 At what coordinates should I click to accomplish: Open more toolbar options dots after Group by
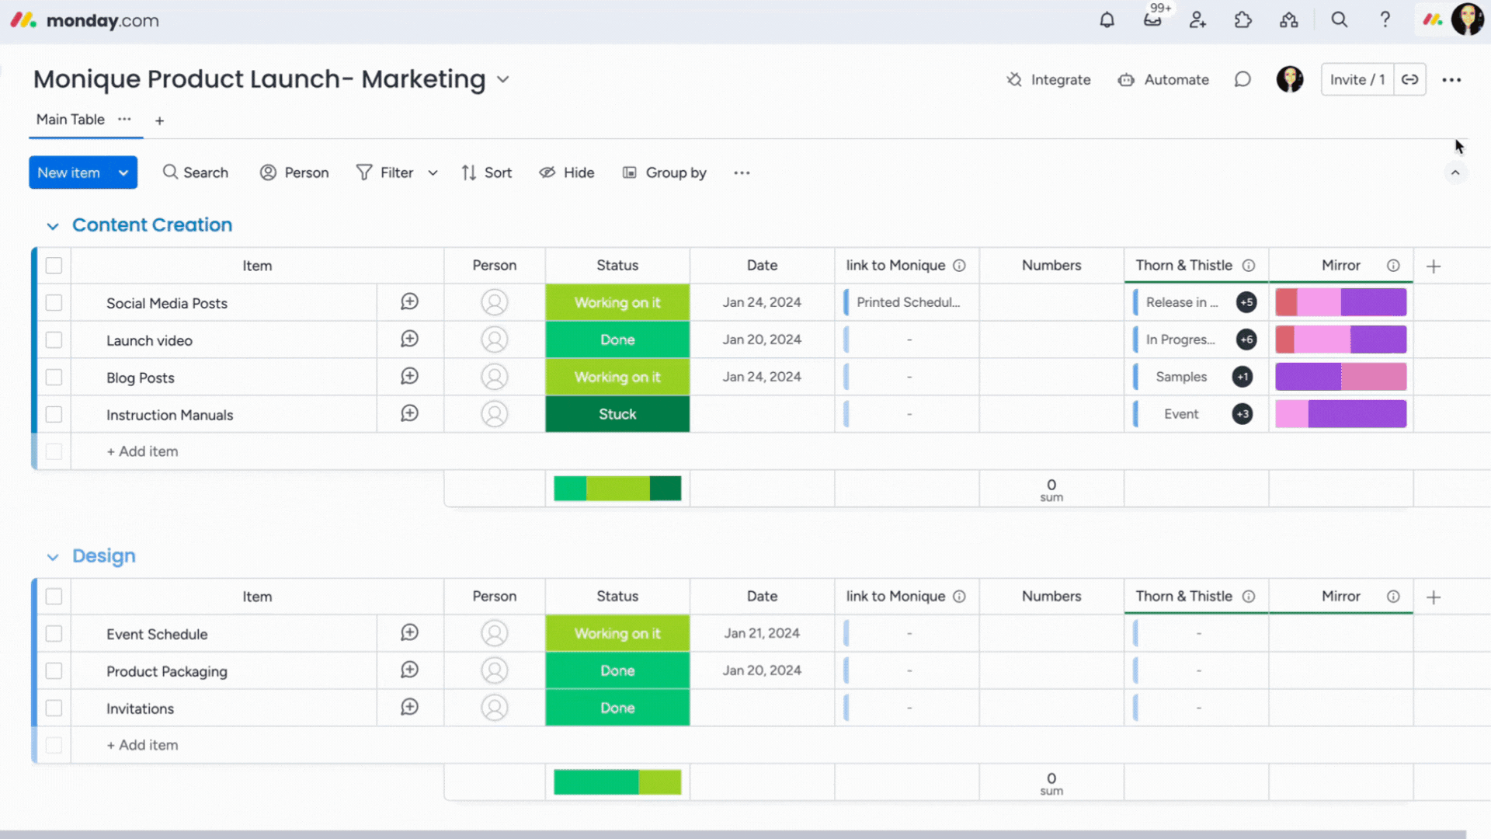(742, 172)
